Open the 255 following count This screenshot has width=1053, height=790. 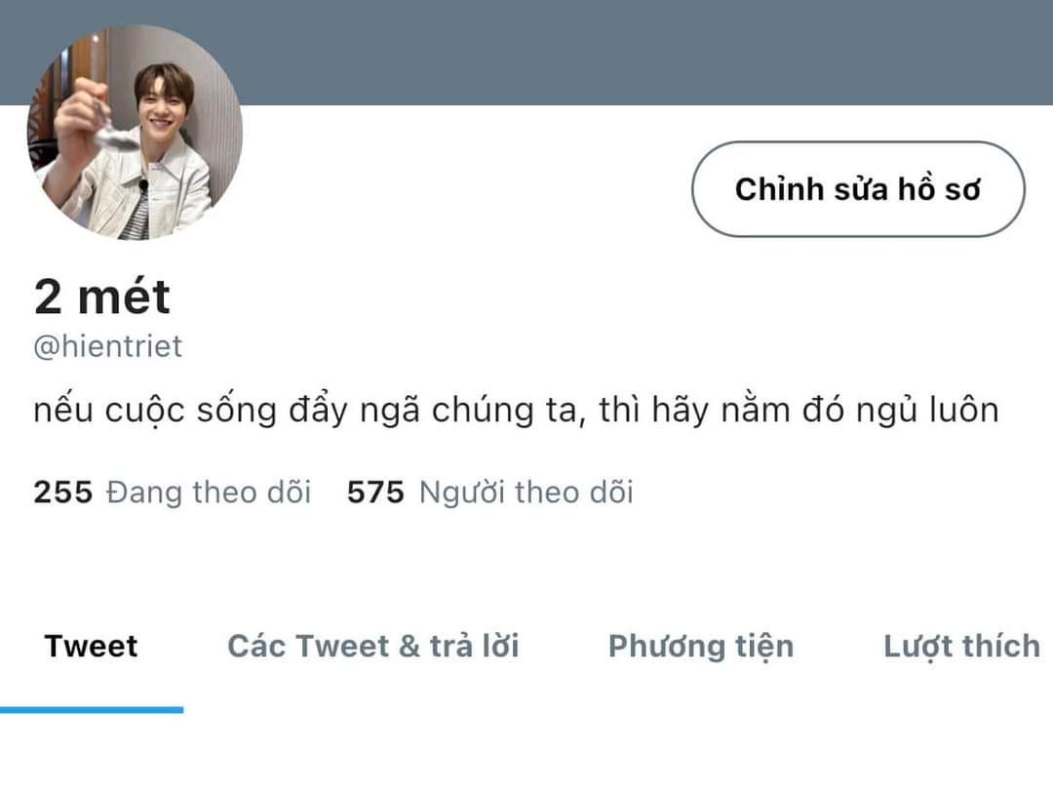pos(63,492)
